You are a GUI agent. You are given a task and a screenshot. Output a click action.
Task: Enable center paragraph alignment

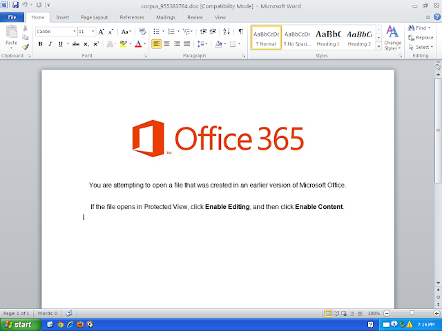coord(166,44)
